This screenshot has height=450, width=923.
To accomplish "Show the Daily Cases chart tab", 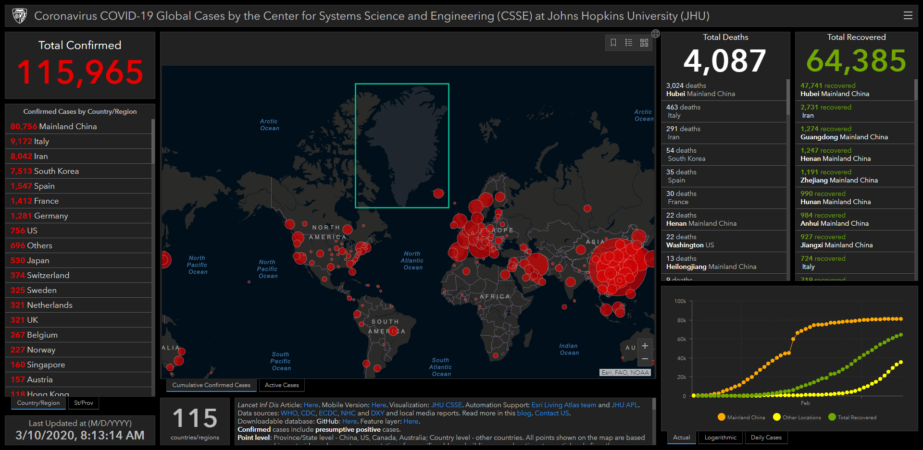I will point(766,438).
